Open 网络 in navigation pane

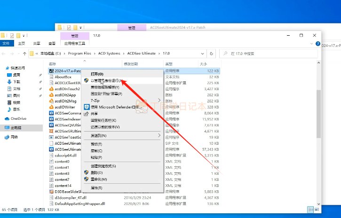tap(14, 137)
